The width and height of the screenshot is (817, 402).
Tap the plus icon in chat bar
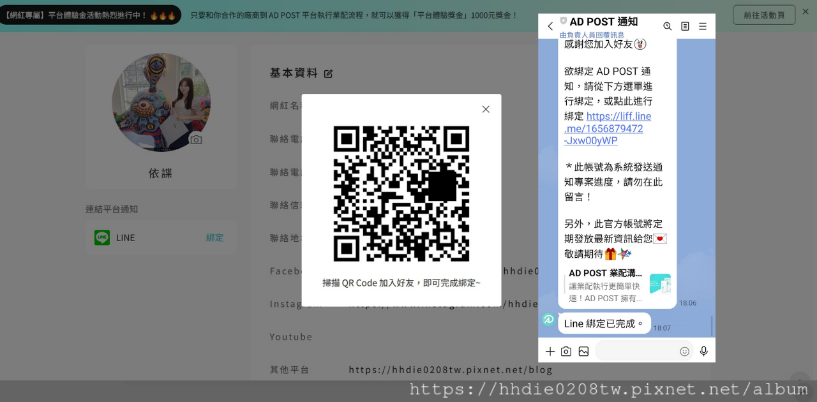click(x=550, y=351)
